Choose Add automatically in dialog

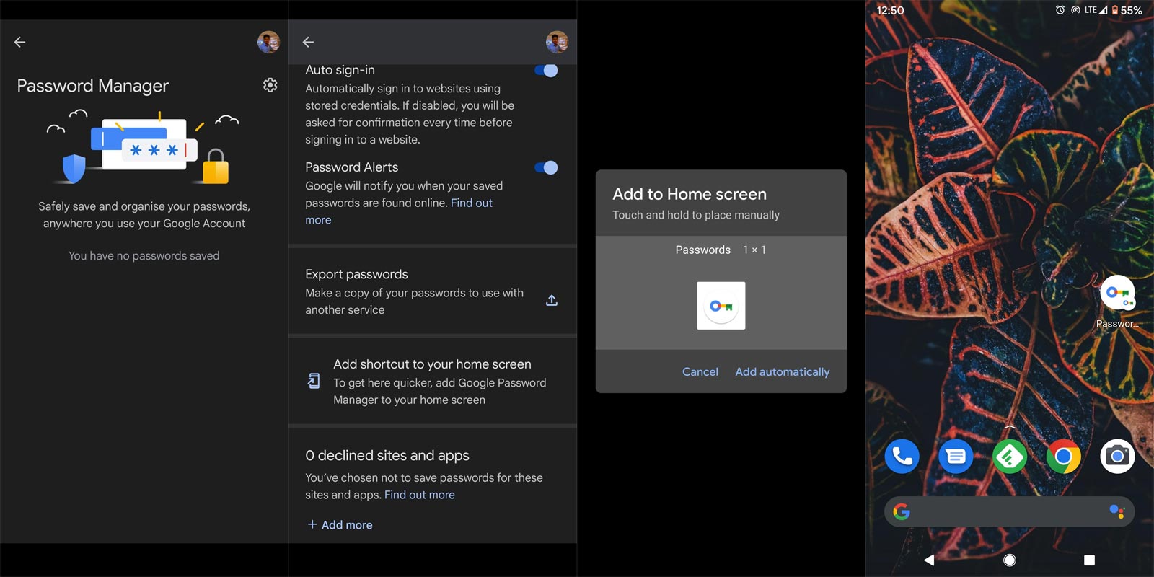782,371
